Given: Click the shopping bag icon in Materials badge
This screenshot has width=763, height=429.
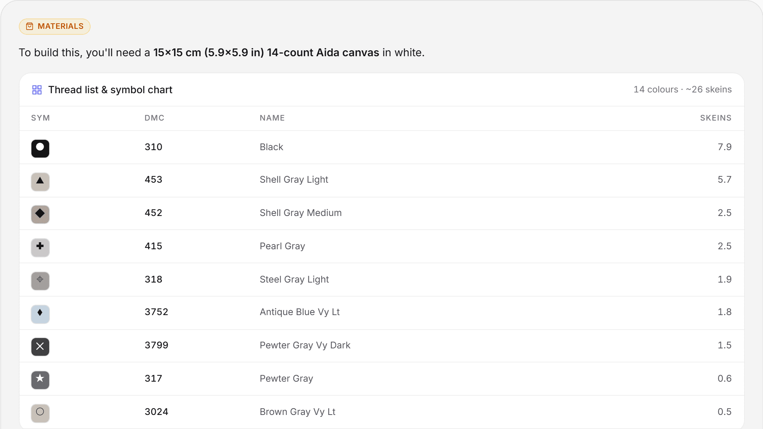Looking at the screenshot, I should point(30,26).
